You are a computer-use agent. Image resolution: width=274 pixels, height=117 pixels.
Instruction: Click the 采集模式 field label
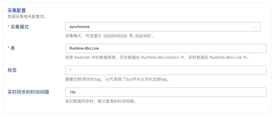(x=20, y=27)
